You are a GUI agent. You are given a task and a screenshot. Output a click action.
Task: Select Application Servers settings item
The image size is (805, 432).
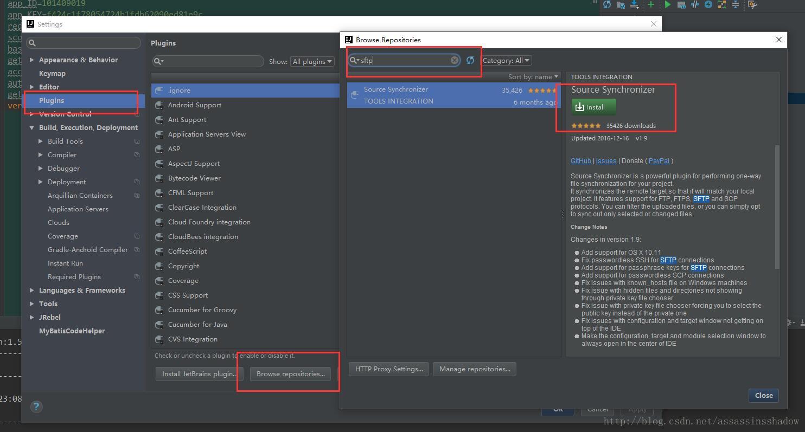point(78,209)
